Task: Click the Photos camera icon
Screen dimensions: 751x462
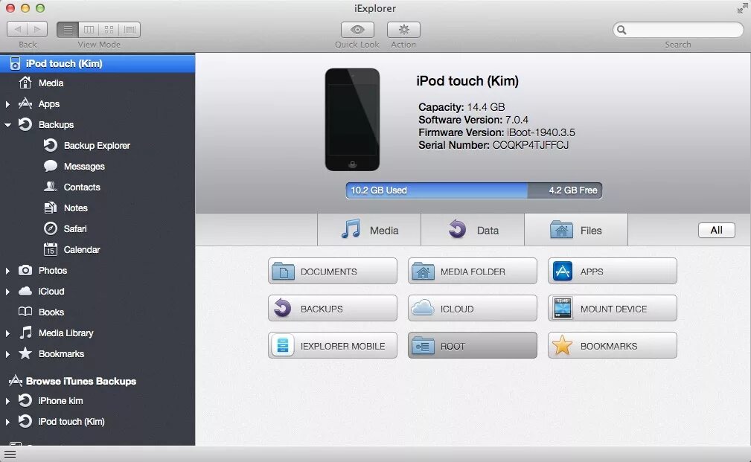Action: coord(25,270)
